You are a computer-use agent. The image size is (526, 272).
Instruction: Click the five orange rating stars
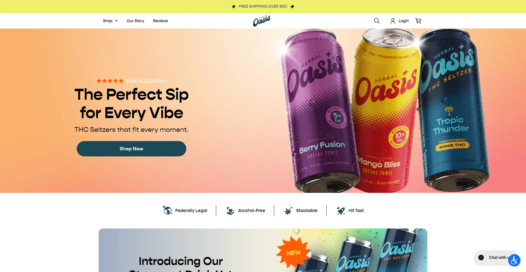pyautogui.click(x=110, y=81)
